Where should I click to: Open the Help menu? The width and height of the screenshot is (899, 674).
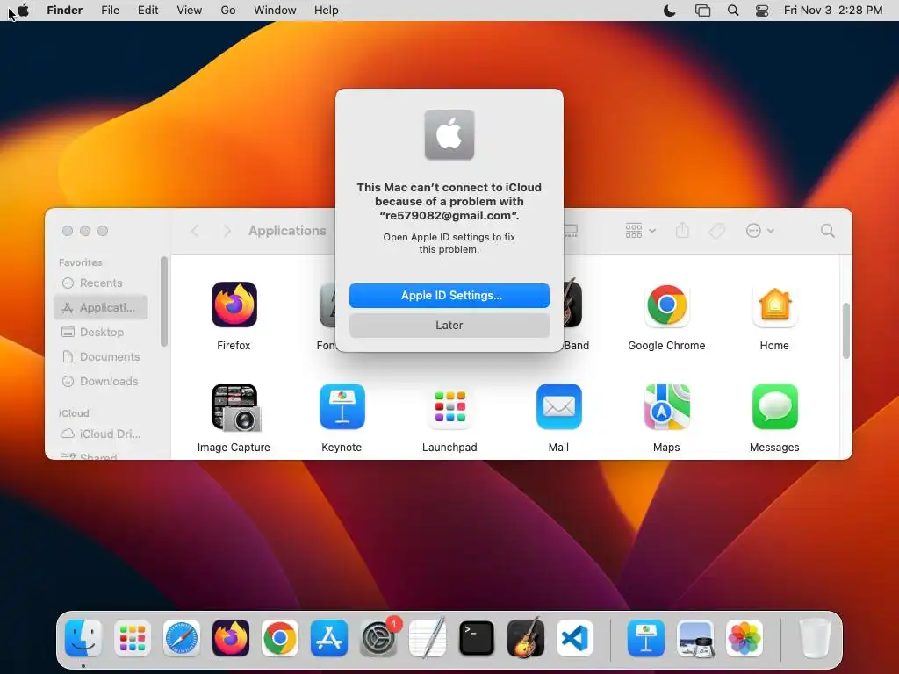click(327, 11)
